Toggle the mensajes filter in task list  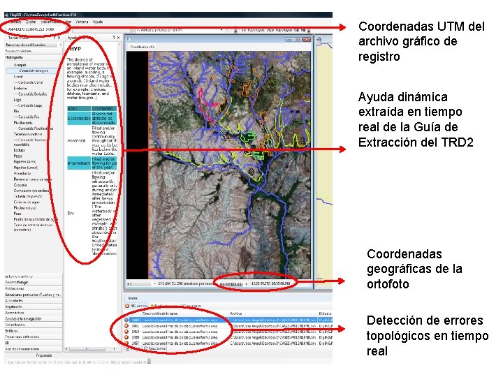[191, 306]
